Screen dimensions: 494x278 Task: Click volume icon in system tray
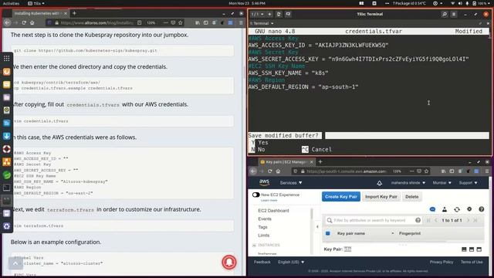pos(460,3)
